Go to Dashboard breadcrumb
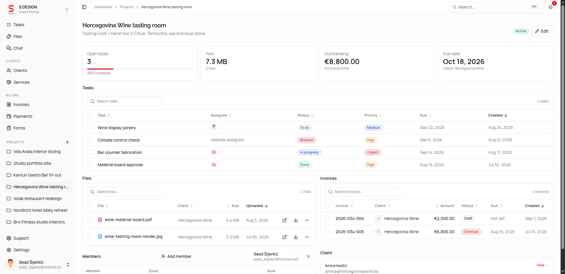 (x=103, y=7)
